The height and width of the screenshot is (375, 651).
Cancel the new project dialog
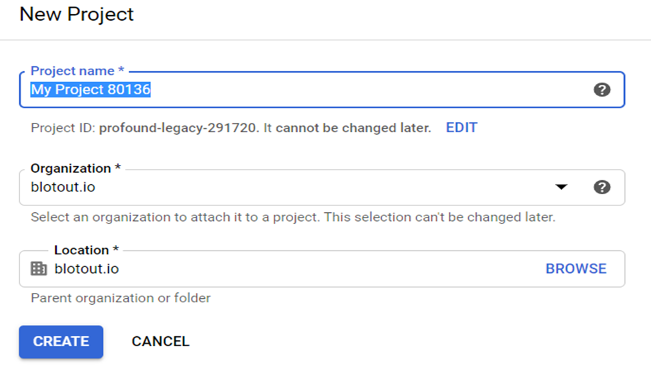(x=160, y=342)
